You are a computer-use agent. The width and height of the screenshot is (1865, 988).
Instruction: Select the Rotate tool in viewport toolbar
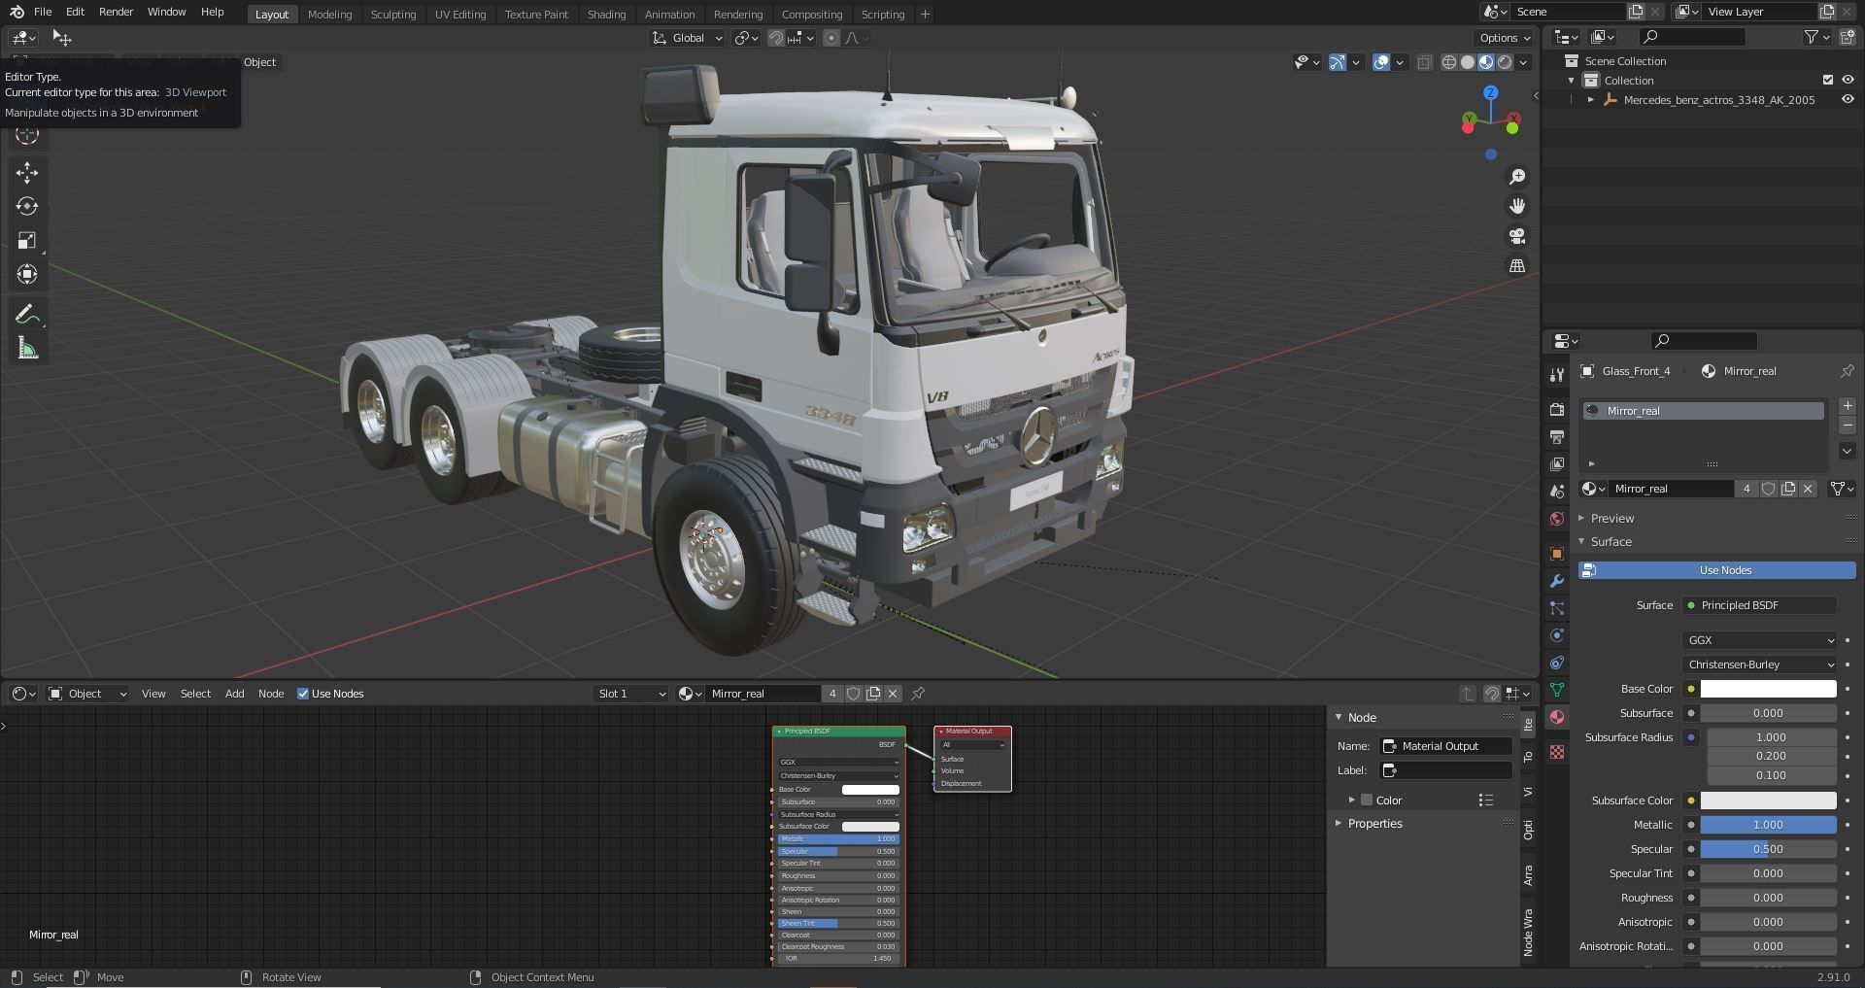[x=27, y=206]
